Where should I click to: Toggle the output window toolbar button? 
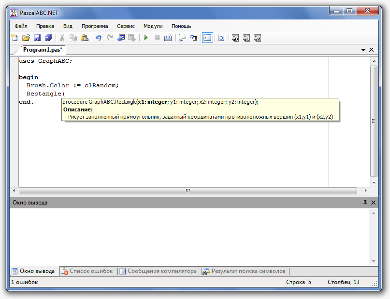point(207,38)
